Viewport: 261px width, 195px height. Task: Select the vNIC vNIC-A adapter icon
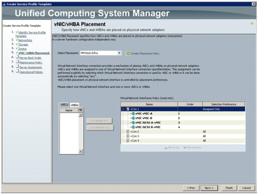(133, 114)
